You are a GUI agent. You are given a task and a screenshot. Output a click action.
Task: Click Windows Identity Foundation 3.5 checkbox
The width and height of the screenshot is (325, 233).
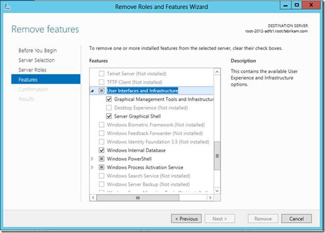coord(102,142)
